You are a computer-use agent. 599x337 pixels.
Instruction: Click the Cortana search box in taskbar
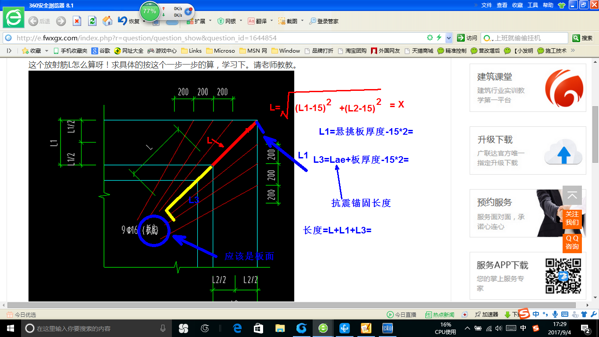point(96,328)
